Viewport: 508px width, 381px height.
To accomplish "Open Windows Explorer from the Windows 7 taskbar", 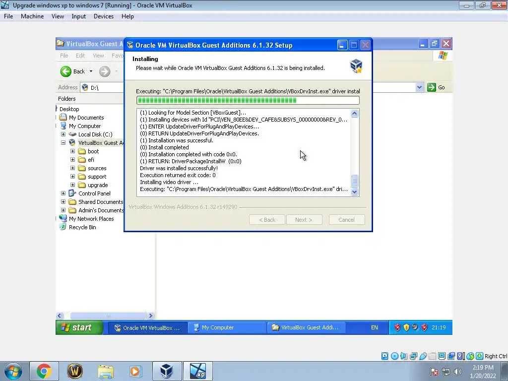I will point(106,371).
